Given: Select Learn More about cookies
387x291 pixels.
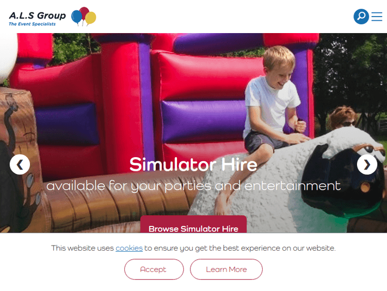Looking at the screenshot, I should click(227, 269).
